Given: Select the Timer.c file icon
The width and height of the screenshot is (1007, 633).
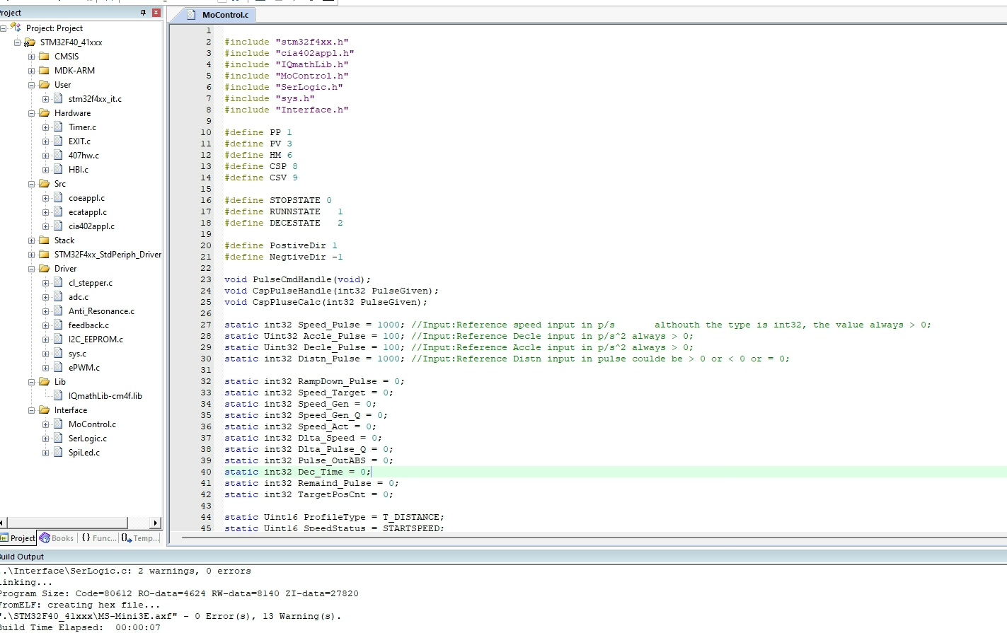Looking at the screenshot, I should 59,127.
